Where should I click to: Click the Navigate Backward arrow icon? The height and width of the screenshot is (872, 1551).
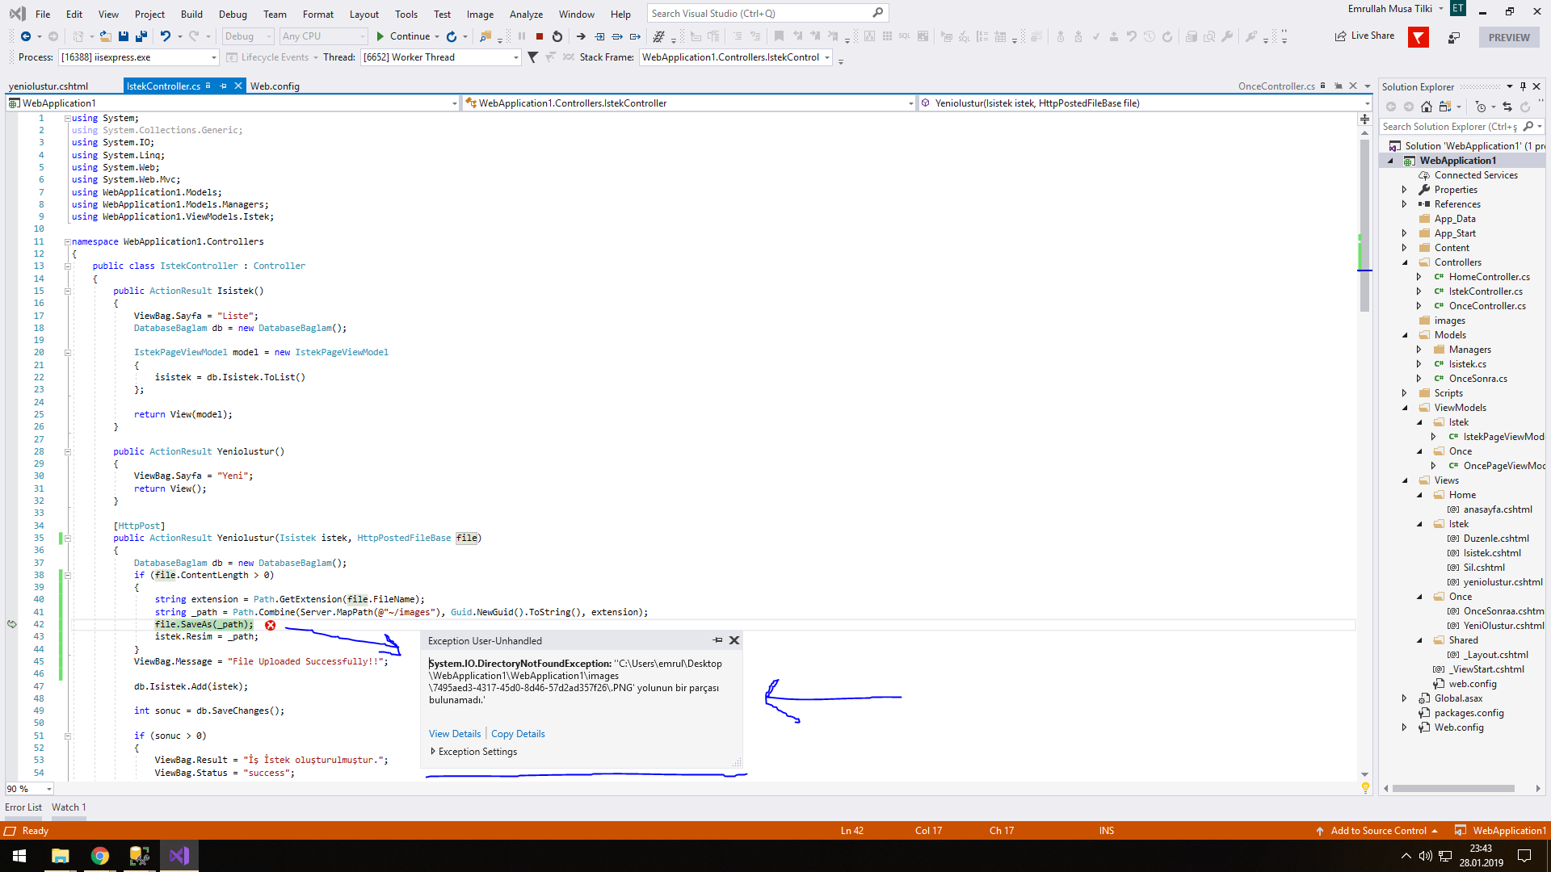tap(26, 36)
